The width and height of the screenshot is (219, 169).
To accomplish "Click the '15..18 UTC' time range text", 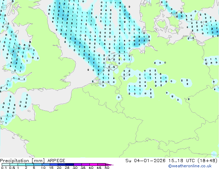I will pyautogui.click(x=182, y=161).
